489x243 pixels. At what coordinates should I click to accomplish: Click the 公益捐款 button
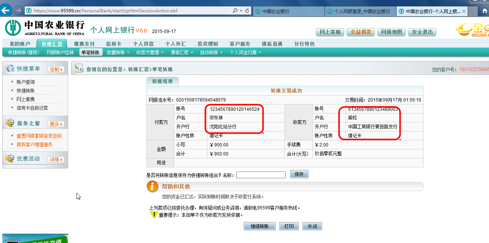click(x=361, y=32)
